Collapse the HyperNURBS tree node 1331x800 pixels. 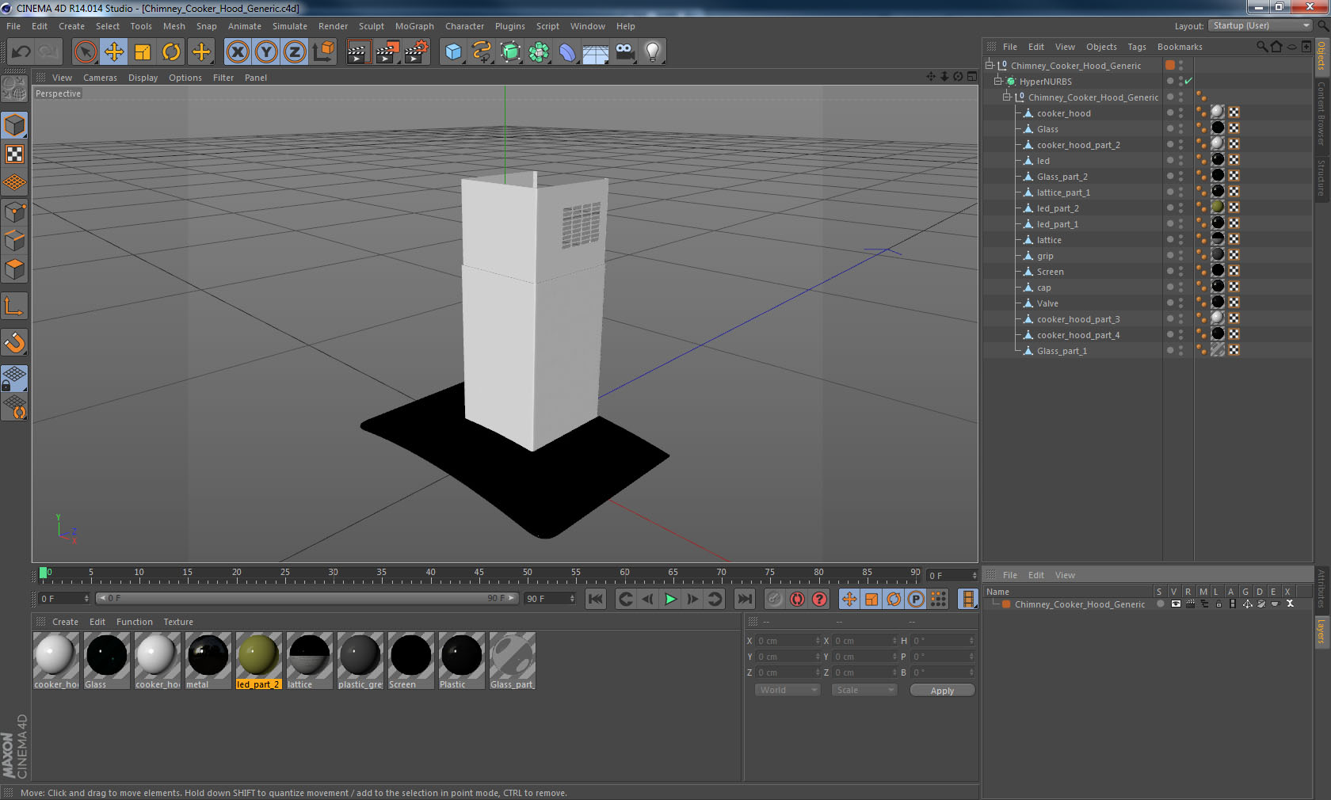(x=998, y=81)
